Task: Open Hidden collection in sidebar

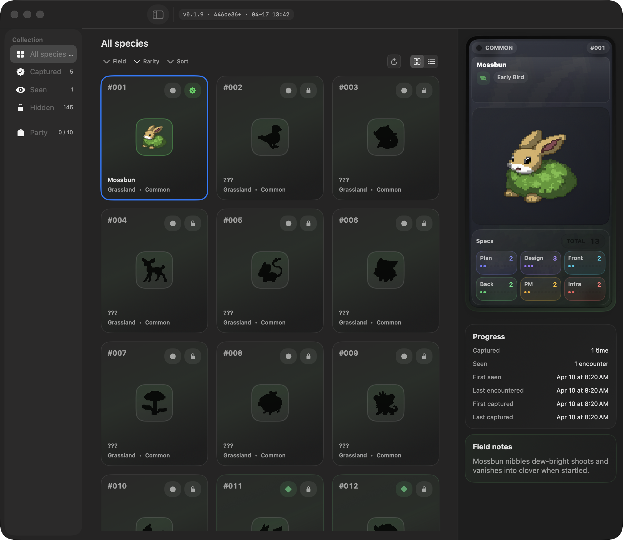Action: point(42,108)
